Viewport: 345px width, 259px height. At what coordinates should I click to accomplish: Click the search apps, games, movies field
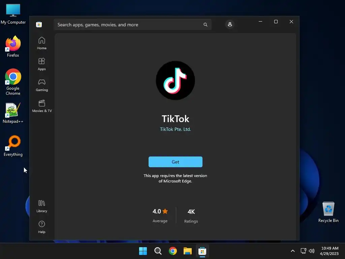pyautogui.click(x=132, y=24)
